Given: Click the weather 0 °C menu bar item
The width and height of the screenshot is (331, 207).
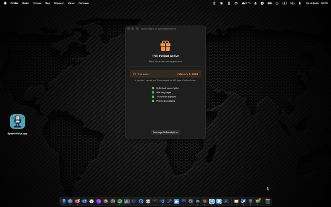Looking at the screenshot, I should (246, 3).
